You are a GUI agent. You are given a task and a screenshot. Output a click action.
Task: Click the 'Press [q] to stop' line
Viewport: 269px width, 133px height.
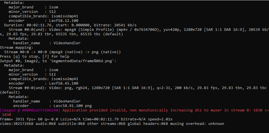coord(35,57)
